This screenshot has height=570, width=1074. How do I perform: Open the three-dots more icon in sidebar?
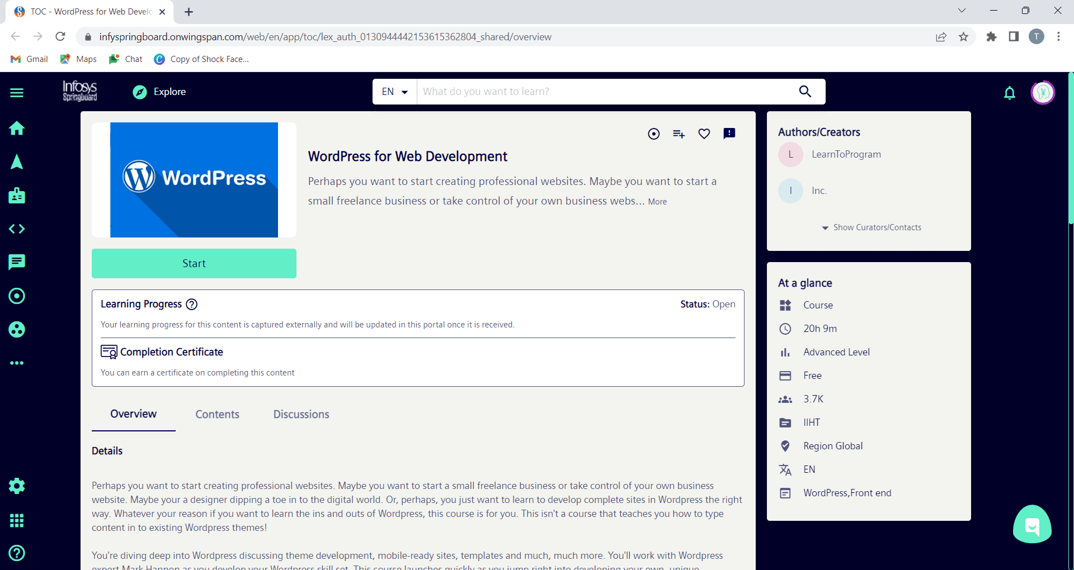point(17,363)
